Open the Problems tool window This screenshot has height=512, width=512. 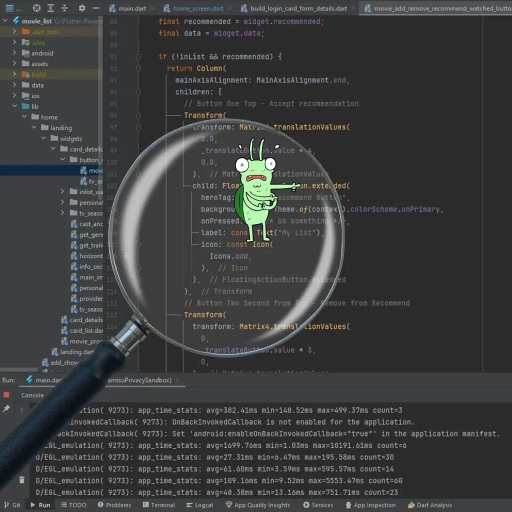click(114, 505)
